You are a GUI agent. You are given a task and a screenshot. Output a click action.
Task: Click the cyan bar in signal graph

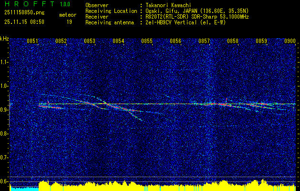pos(24,189)
